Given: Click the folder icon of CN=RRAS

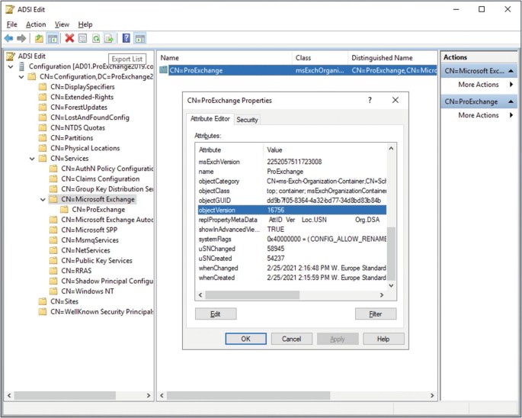Looking at the screenshot, I should tap(53, 271).
